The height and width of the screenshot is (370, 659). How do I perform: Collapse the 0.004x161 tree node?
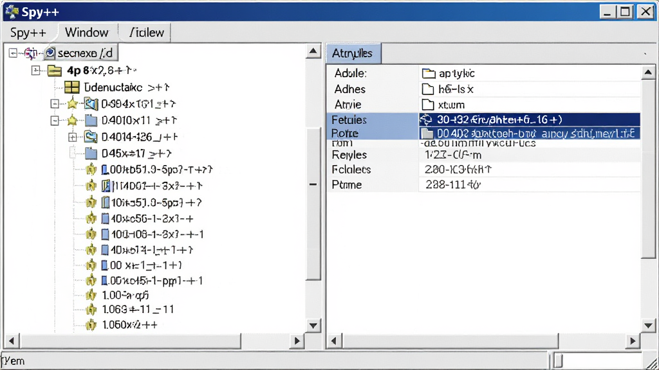point(55,103)
